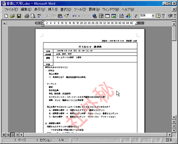Open Select Browse Object button

click(x=174, y=126)
